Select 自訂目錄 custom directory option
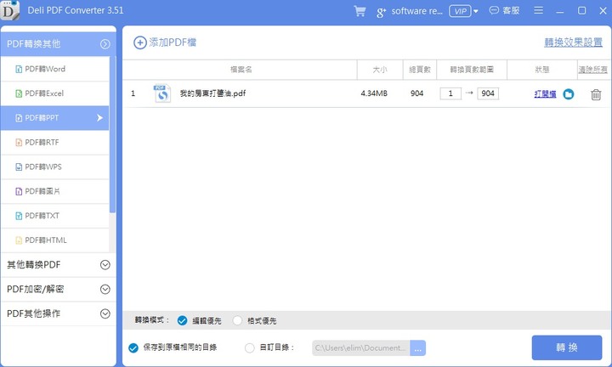 249,348
